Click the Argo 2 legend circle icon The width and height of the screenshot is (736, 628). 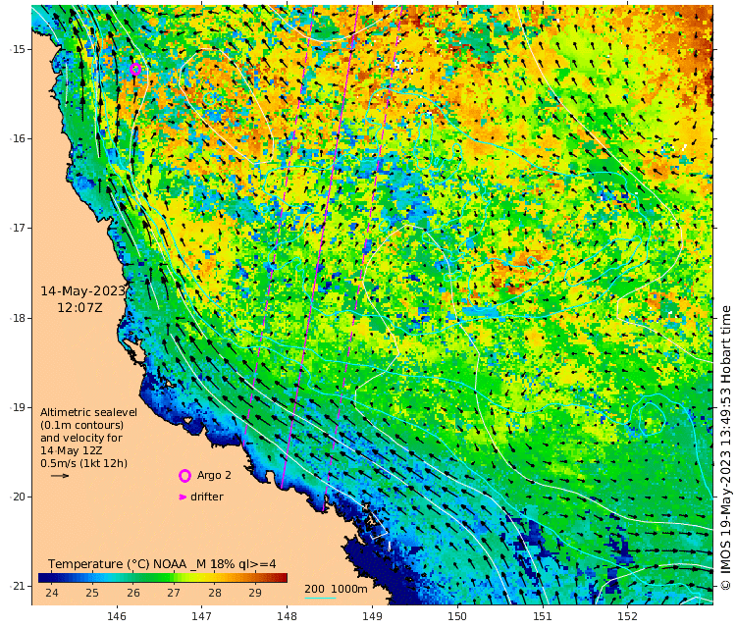[x=184, y=476]
